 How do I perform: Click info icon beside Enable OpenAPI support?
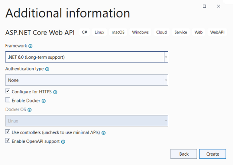click(x=63, y=142)
